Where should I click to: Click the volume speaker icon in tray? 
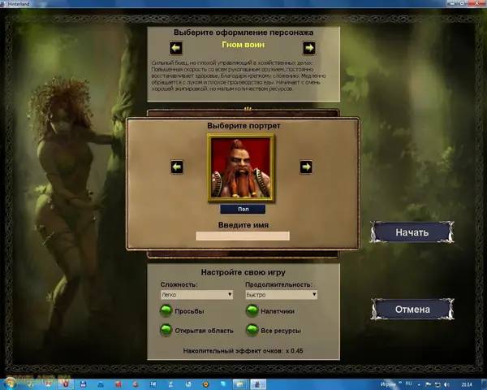click(x=446, y=384)
